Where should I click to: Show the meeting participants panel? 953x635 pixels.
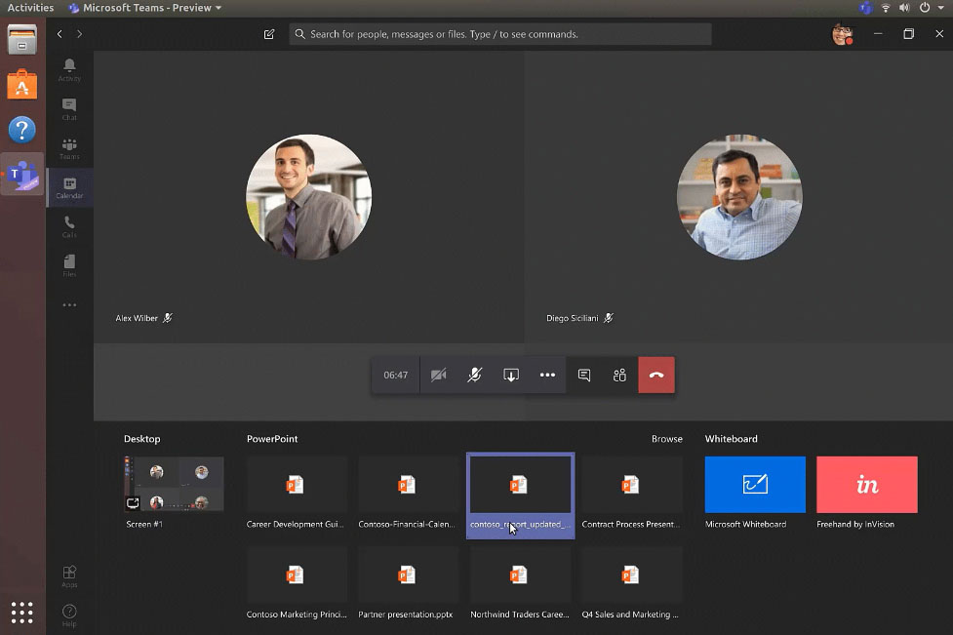[x=620, y=375]
